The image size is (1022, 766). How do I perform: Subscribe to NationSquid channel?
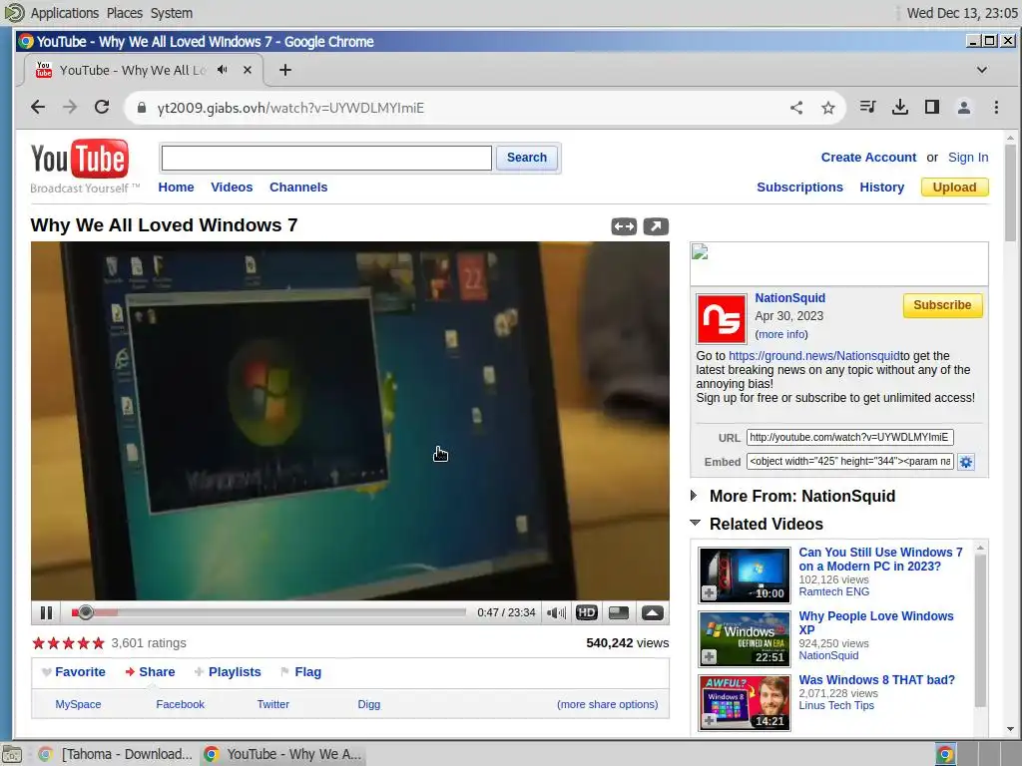pos(942,305)
